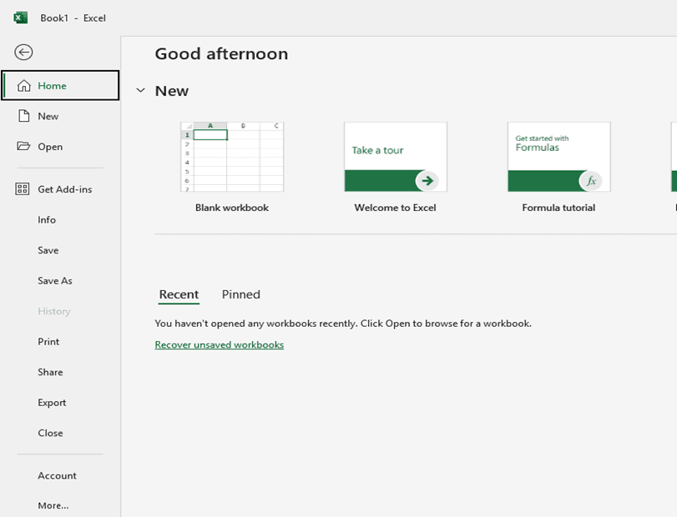Click the Home house icon
677x517 pixels.
pos(23,86)
